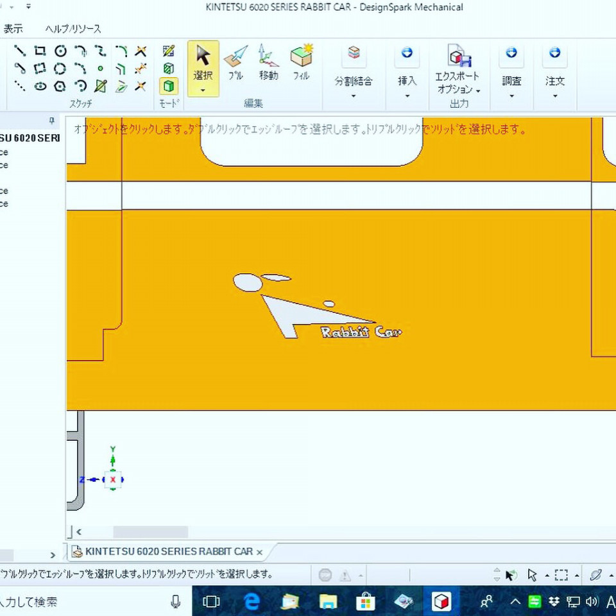Image resolution: width=616 pixels, height=616 pixels.
Task: Open the 選択 tool dropdown arrow
Action: pyautogui.click(x=203, y=90)
